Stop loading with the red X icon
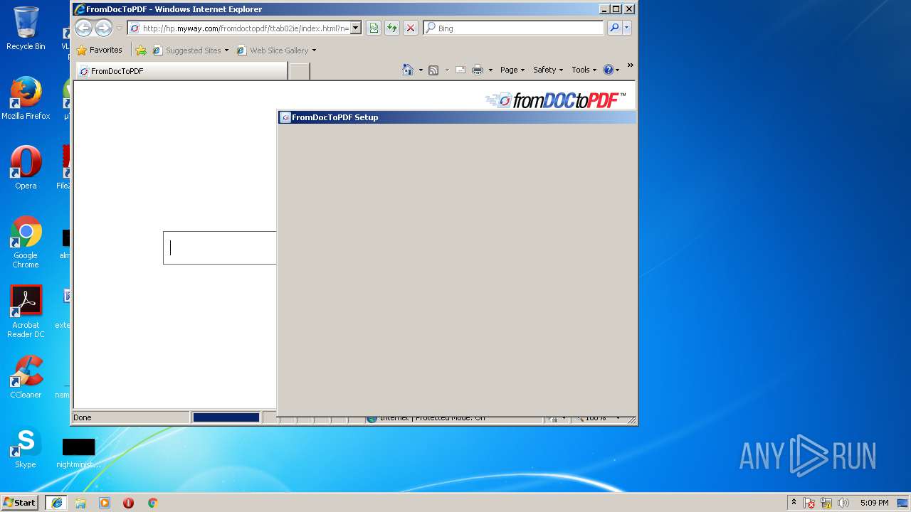911x512 pixels. pyautogui.click(x=411, y=28)
